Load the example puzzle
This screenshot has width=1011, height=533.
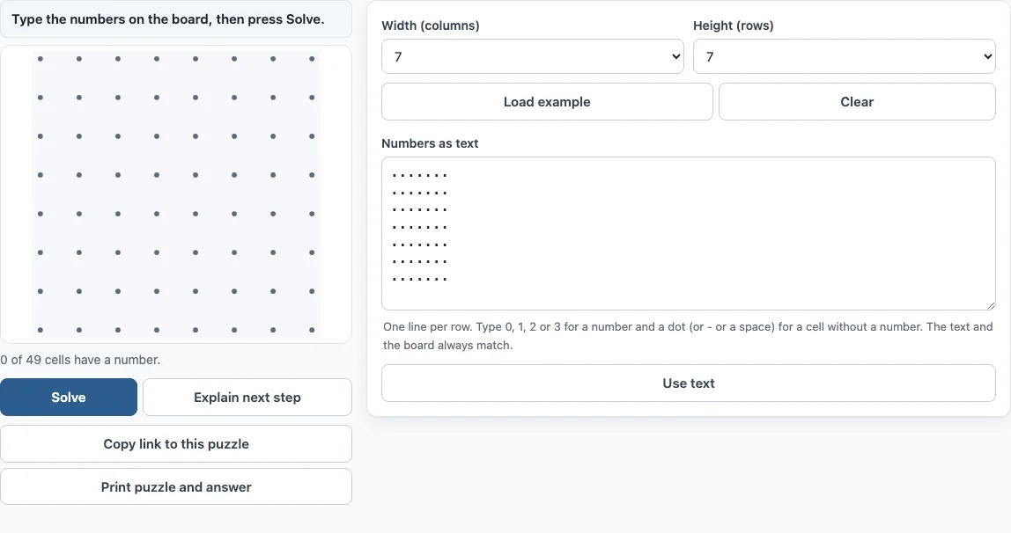click(547, 102)
